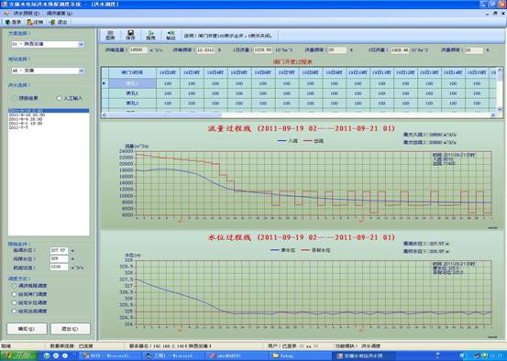Viewport: 507px width, 361px height.
Task: Click the 注销 logout toolbar icon
Action: point(35,22)
